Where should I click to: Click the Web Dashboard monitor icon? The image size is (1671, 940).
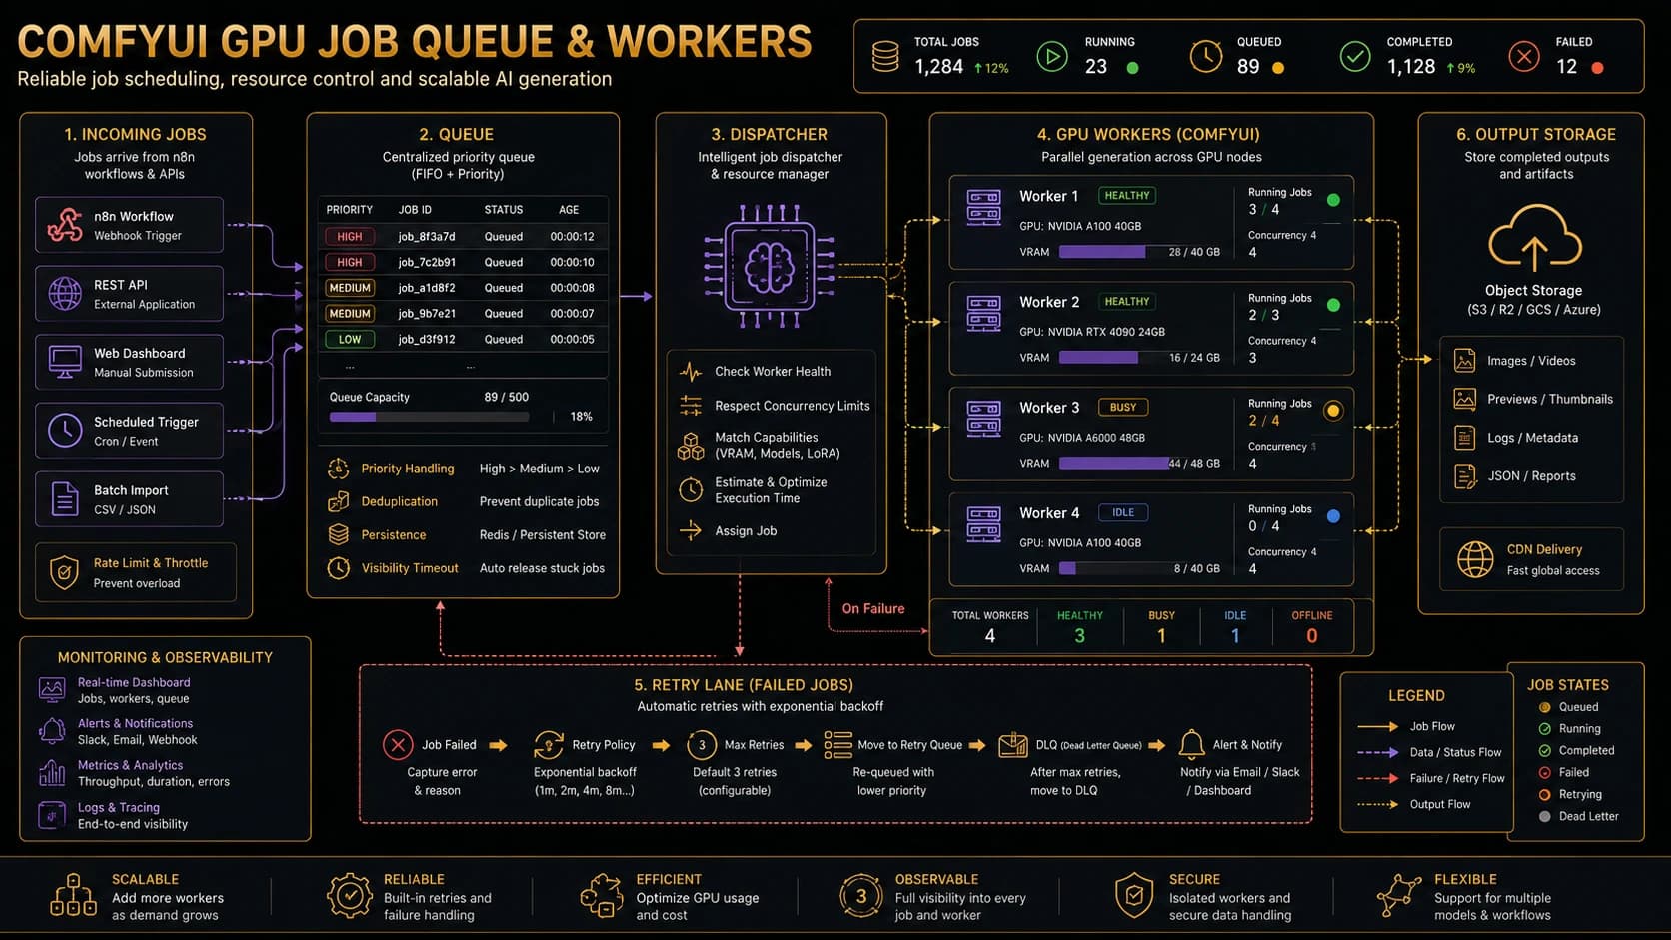(65, 362)
